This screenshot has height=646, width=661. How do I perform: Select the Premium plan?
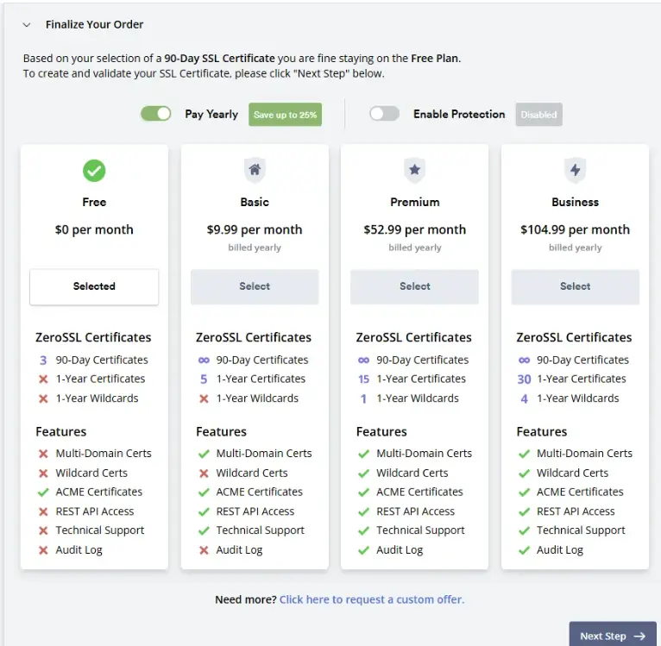coord(415,286)
